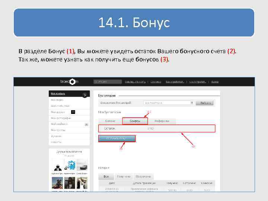The height and width of the screenshot is (201, 268).
Task: Click the 'Остаток' balance value
Action: coord(151,128)
